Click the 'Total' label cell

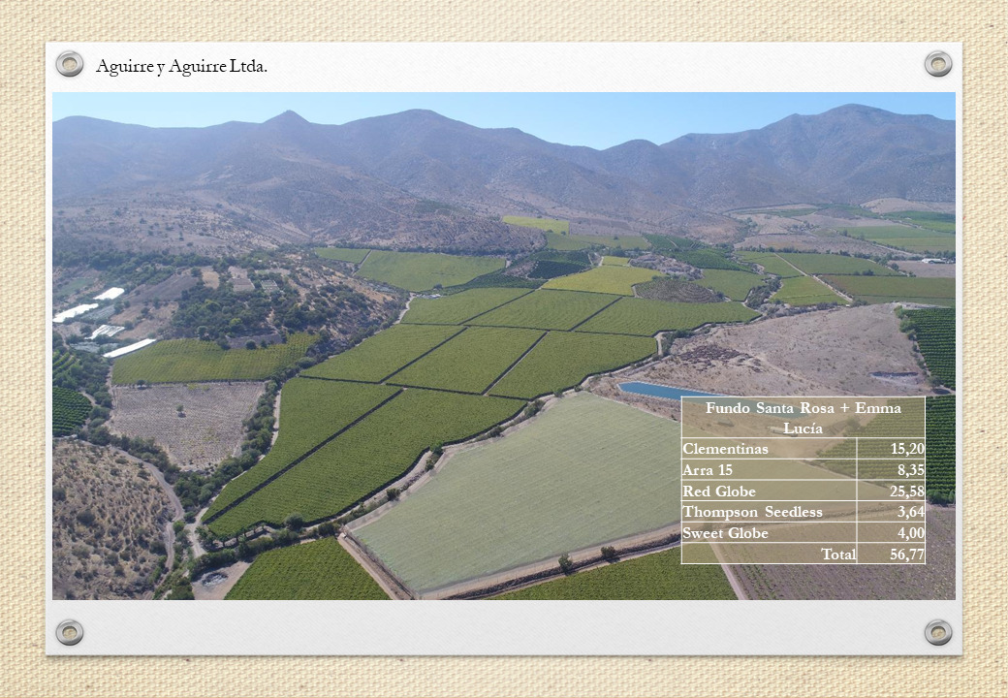pyautogui.click(x=769, y=554)
